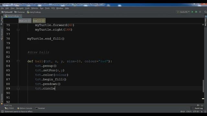This screenshot has height=116, width=207.
Task: Click trt.setPos(x,y) on line 85
Action: click(x=49, y=70)
